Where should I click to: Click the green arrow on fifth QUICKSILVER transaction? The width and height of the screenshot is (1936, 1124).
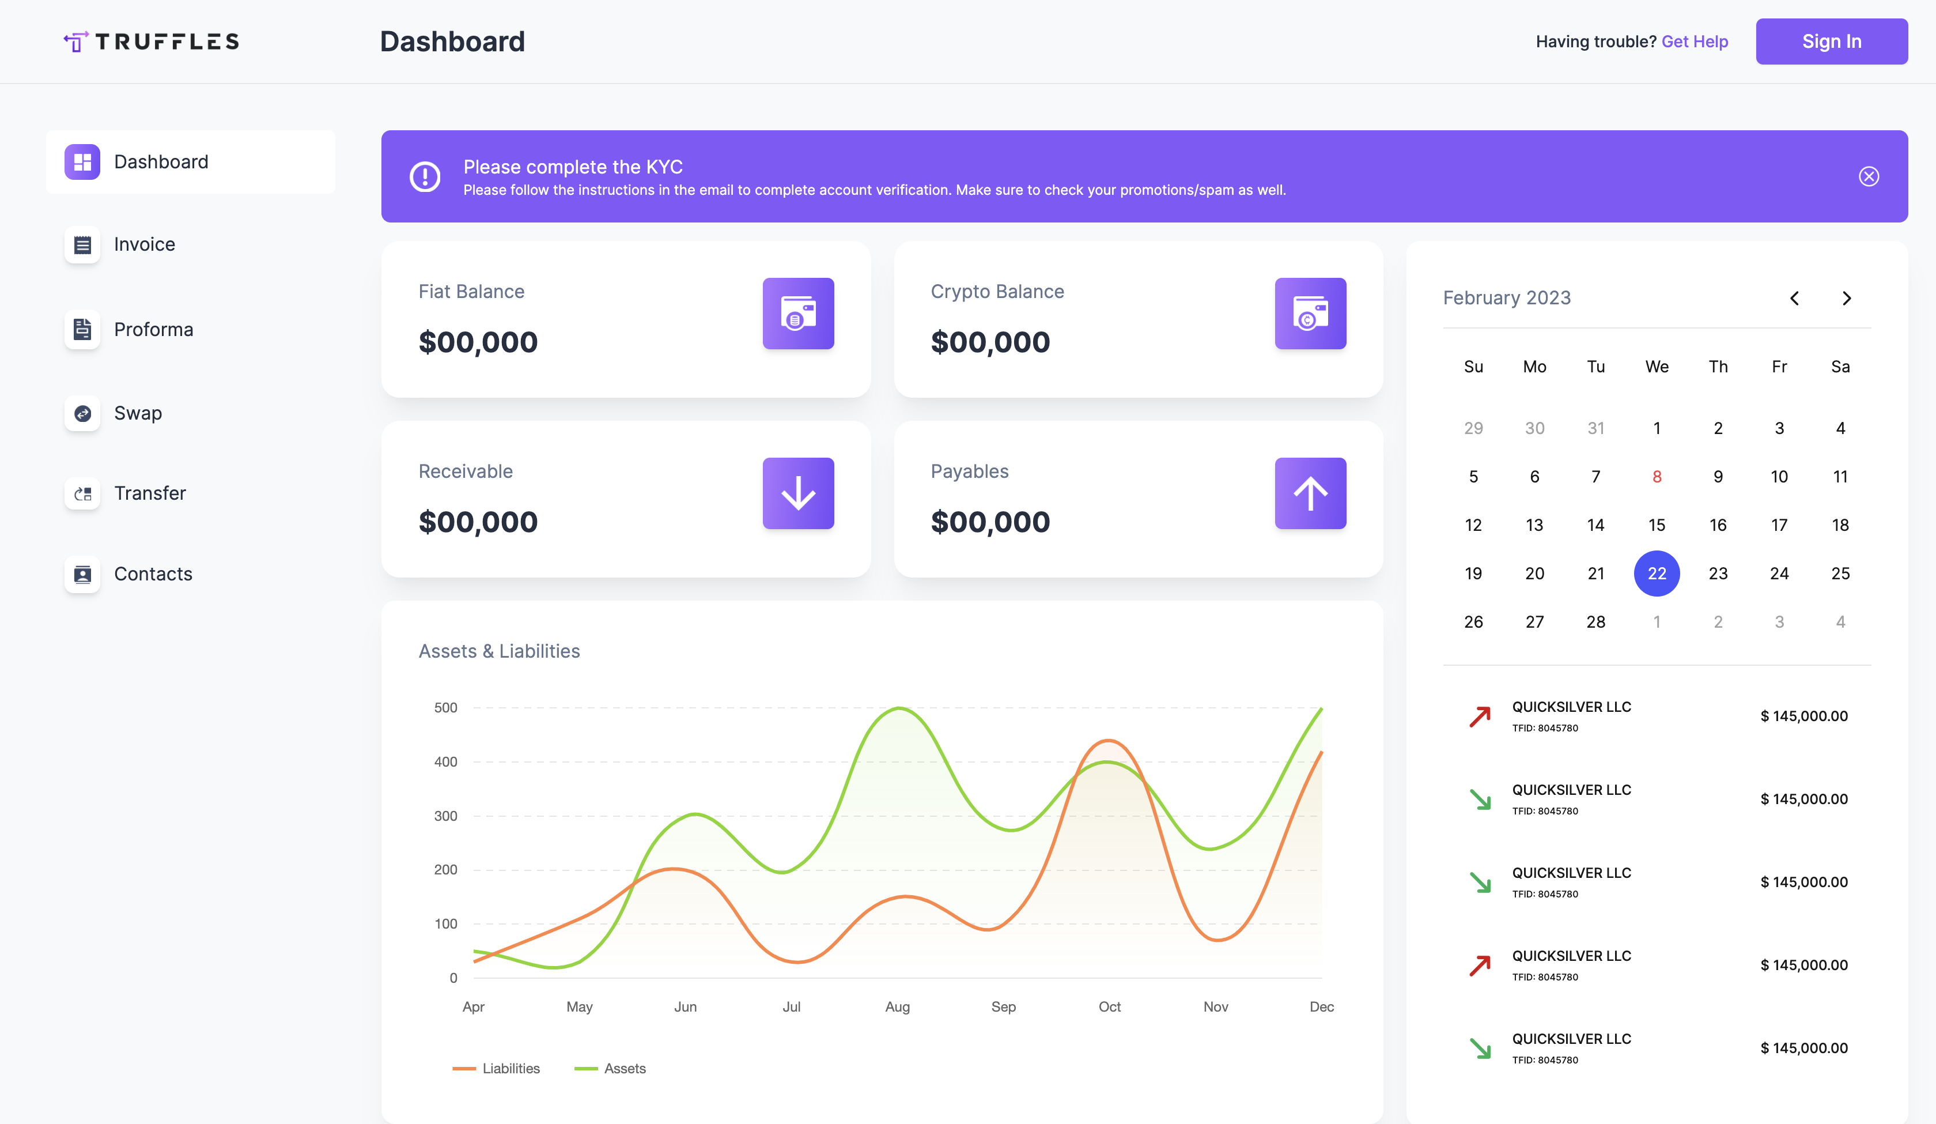1480,1048
